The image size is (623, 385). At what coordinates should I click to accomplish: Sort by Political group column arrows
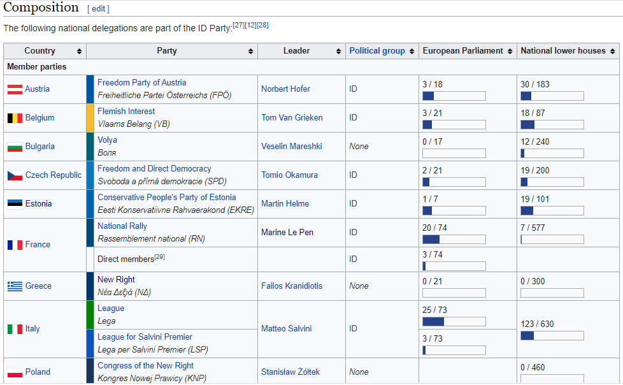(x=412, y=51)
